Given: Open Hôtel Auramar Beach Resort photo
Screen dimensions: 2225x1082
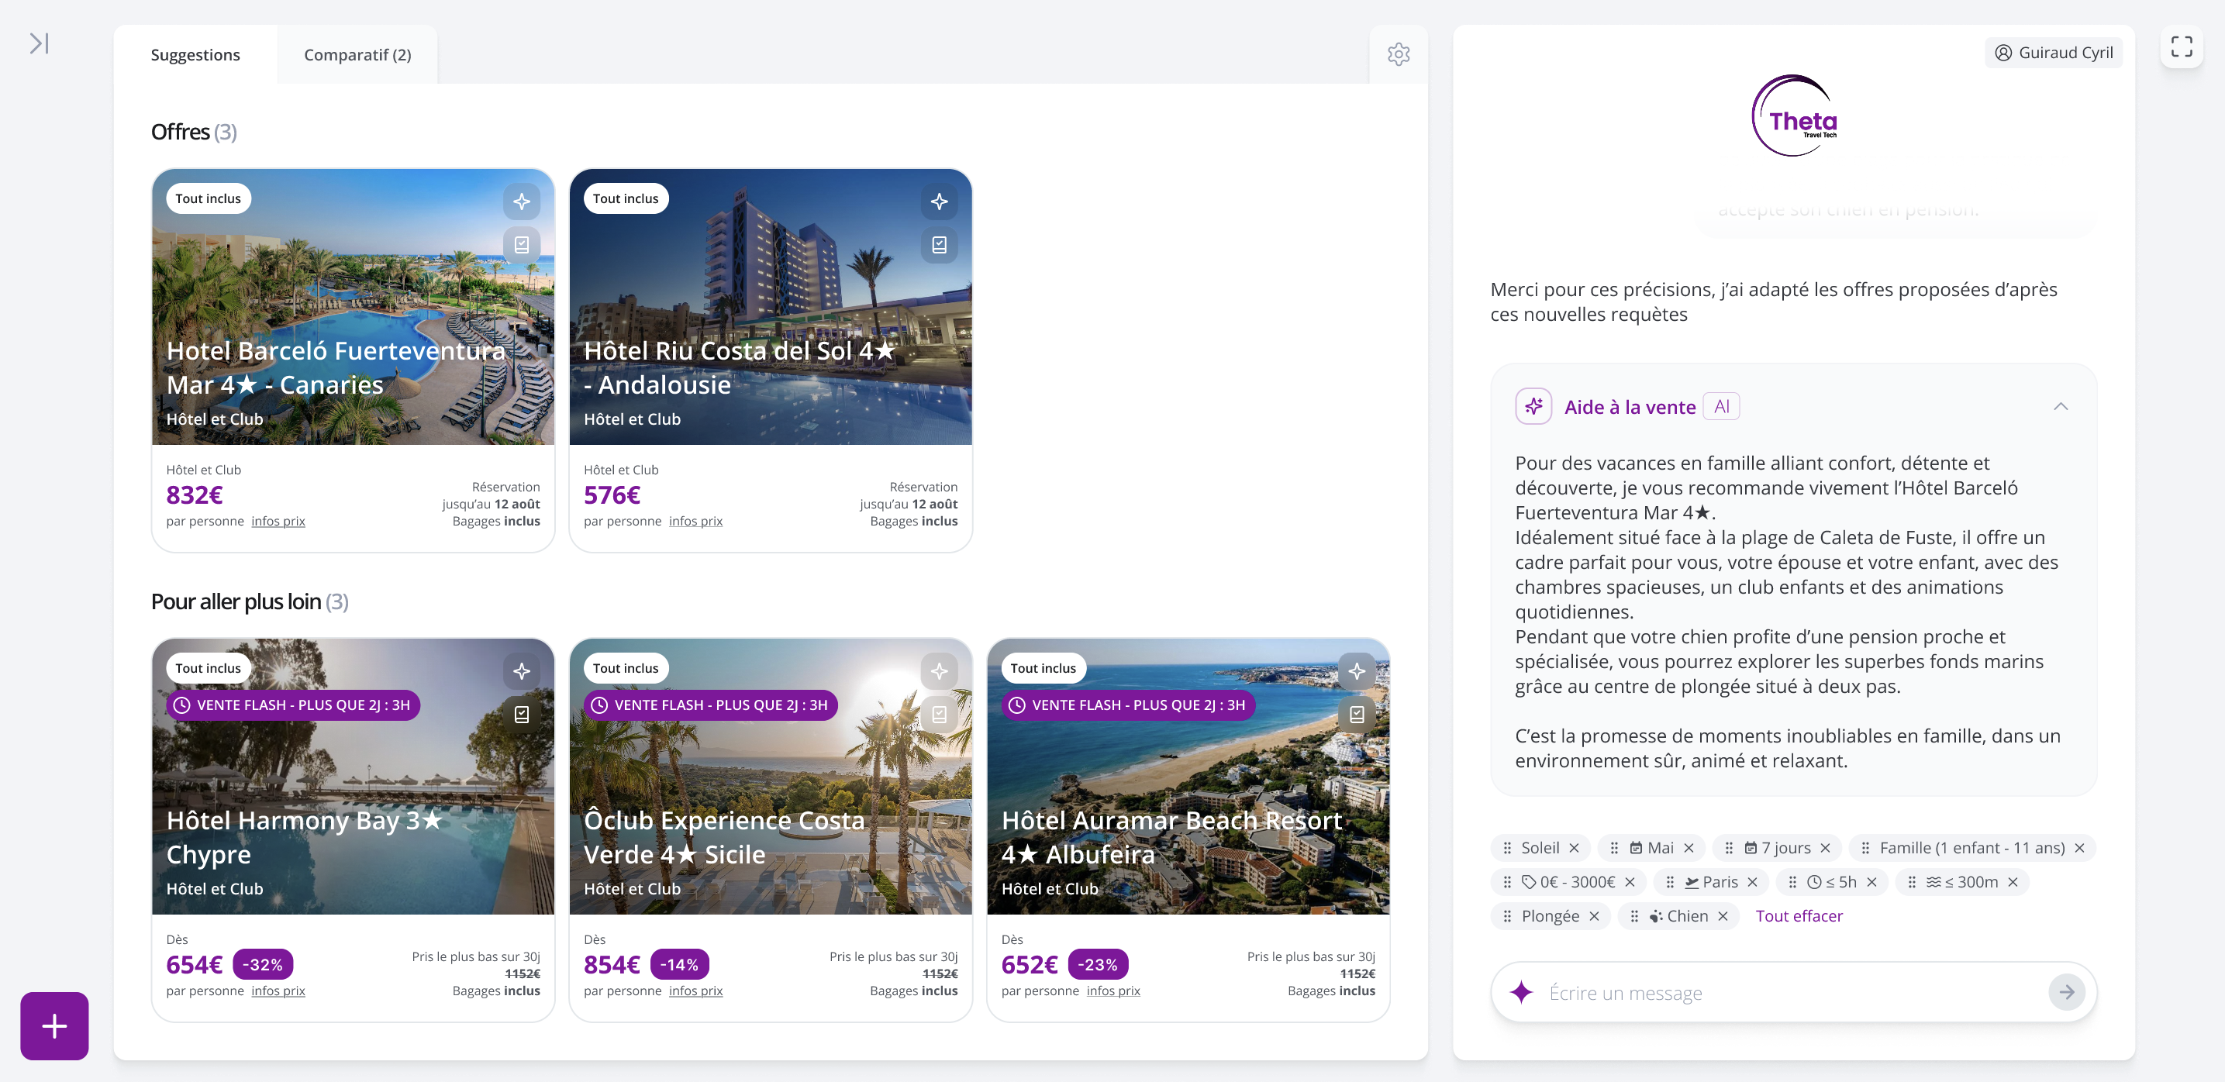Looking at the screenshot, I should coord(1188,777).
